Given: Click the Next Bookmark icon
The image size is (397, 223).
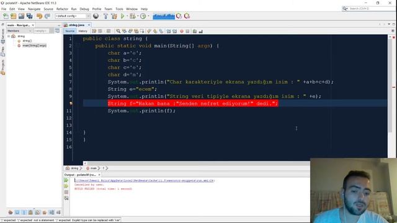Looking at the screenshot, I should click(155, 31).
